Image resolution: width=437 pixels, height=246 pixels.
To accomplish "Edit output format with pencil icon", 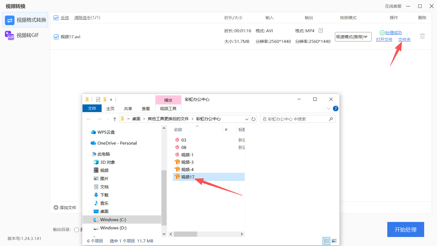I will coord(321,31).
